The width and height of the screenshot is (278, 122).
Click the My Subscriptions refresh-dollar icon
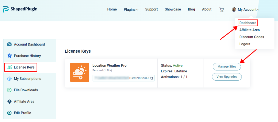(x=9, y=79)
